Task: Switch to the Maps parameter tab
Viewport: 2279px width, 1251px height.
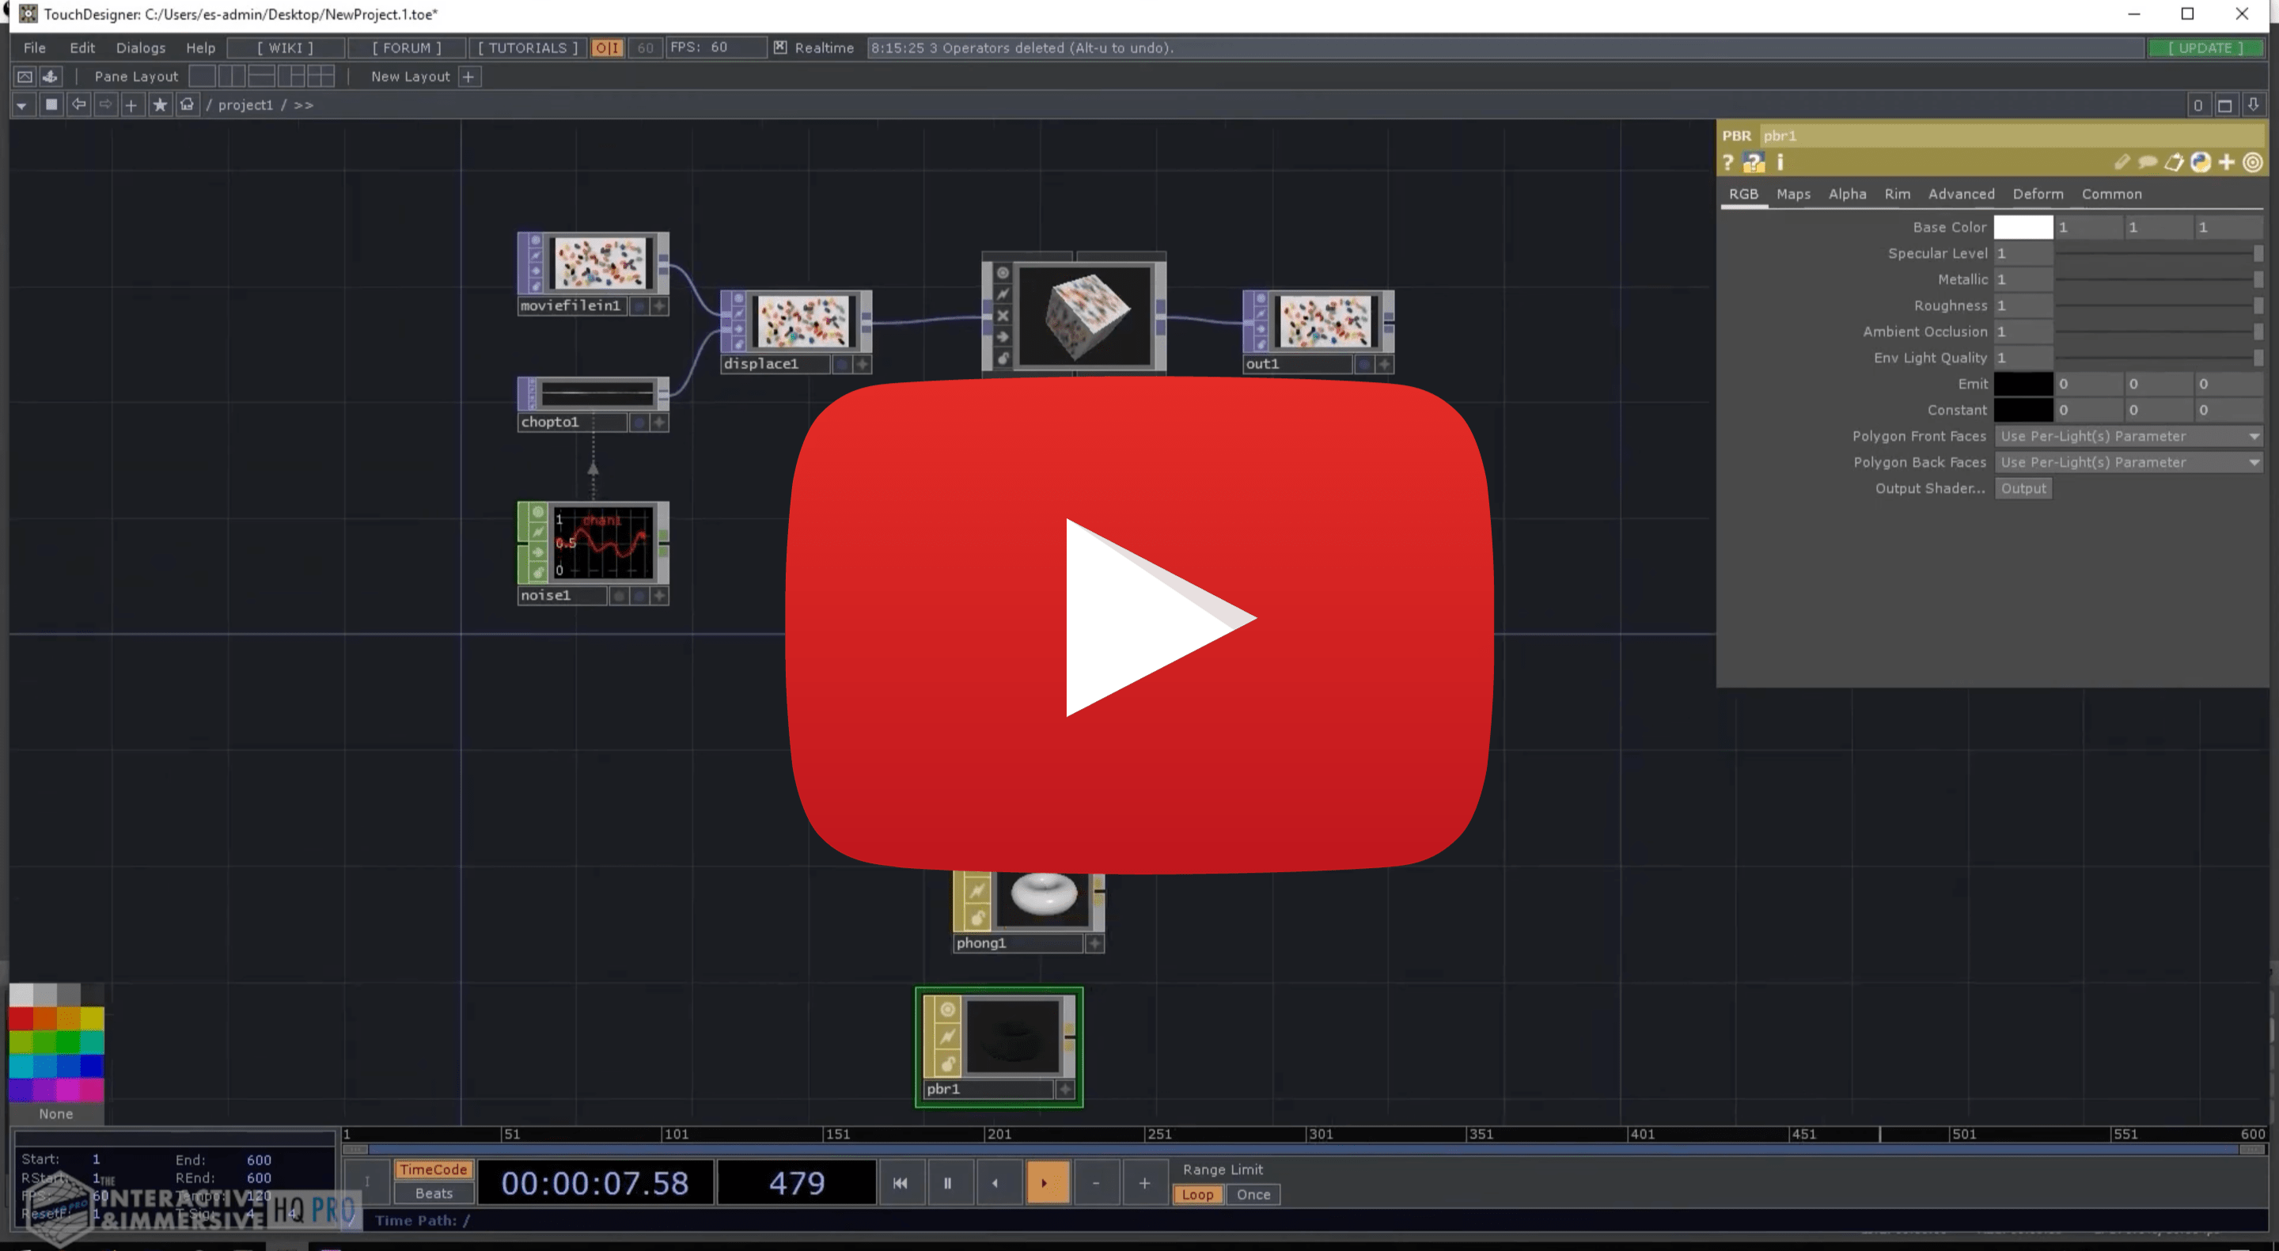Action: 1793,194
